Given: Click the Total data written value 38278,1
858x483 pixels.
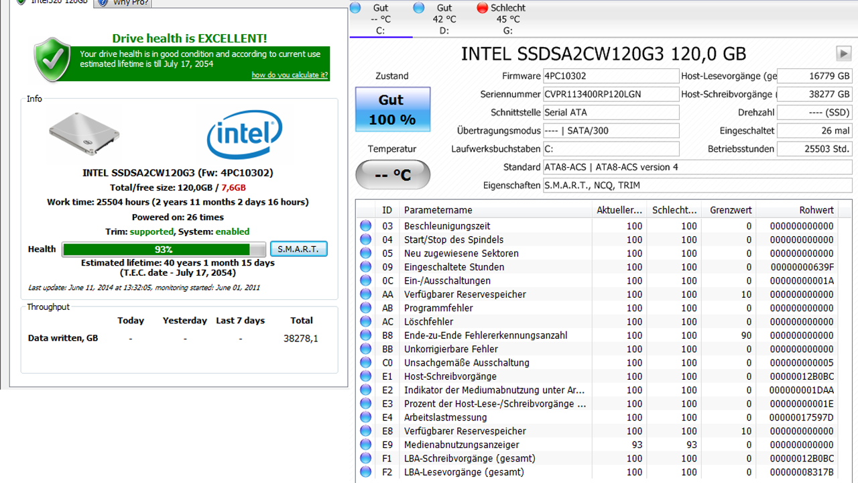Looking at the screenshot, I should coord(301,339).
